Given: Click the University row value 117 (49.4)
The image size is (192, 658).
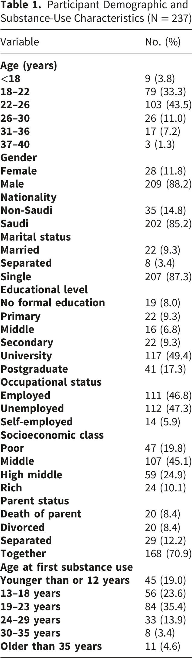Looking at the screenshot, I should [x=168, y=355].
